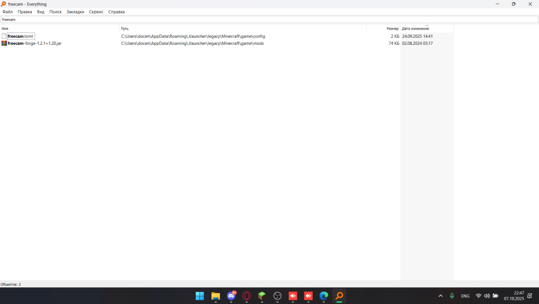
Task: Click the game\mods path cell
Action: coord(192,43)
